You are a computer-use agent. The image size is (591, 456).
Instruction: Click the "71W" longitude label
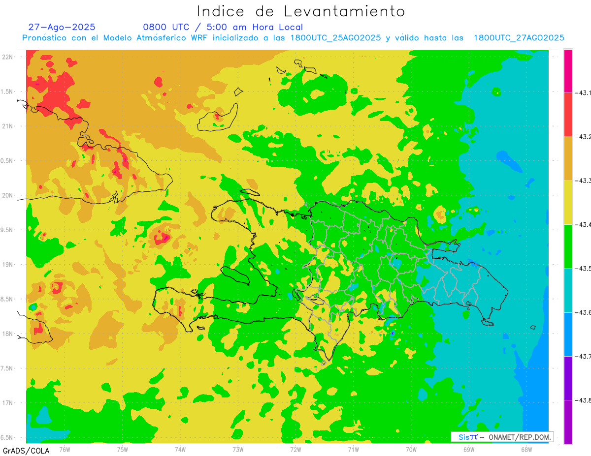pyautogui.click(x=353, y=449)
